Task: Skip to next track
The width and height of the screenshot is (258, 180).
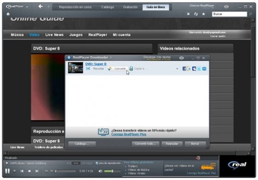Action: (37, 171)
